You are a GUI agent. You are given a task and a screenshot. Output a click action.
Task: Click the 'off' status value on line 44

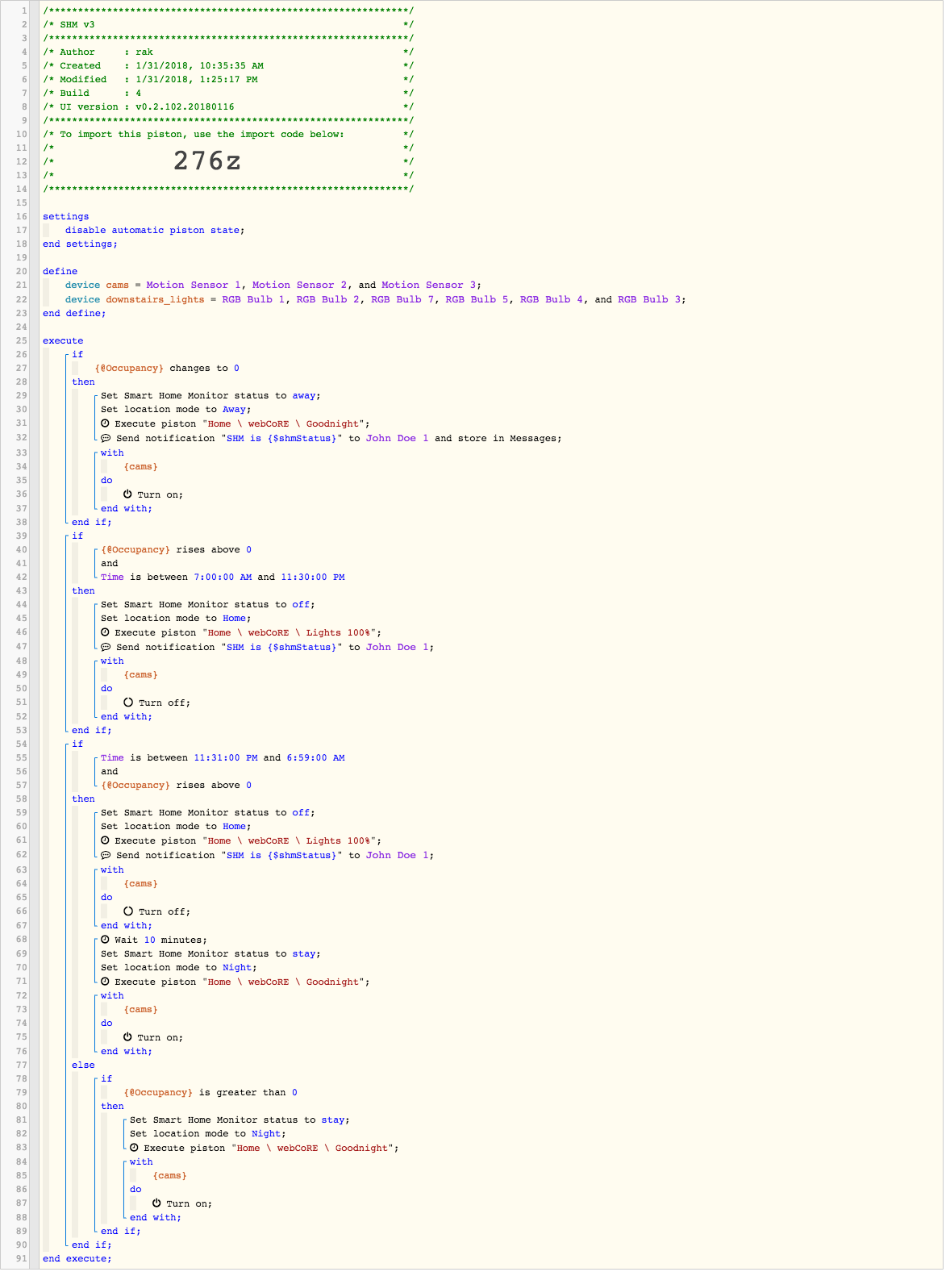tap(301, 604)
